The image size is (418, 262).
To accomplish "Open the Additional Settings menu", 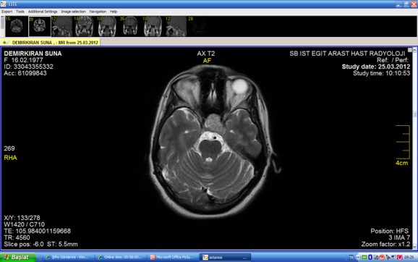I will [x=43, y=12].
